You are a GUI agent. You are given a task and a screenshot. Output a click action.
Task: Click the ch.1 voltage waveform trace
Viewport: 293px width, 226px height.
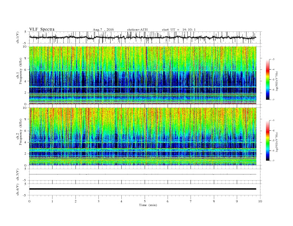click(143, 37)
